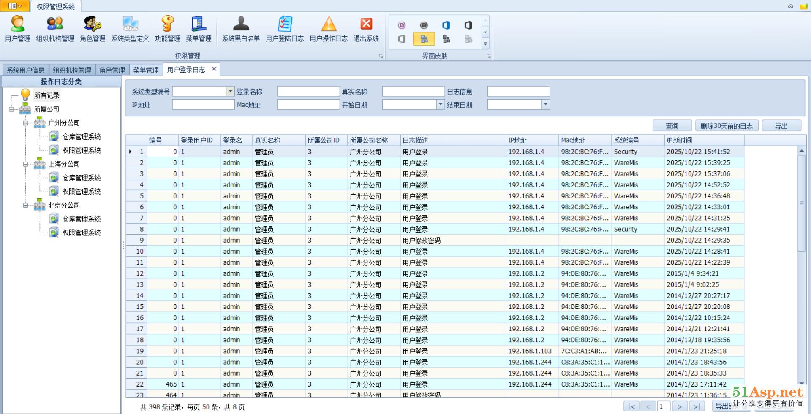Launch 功能管理 function management
This screenshot has width=811, height=414.
[x=167, y=29]
